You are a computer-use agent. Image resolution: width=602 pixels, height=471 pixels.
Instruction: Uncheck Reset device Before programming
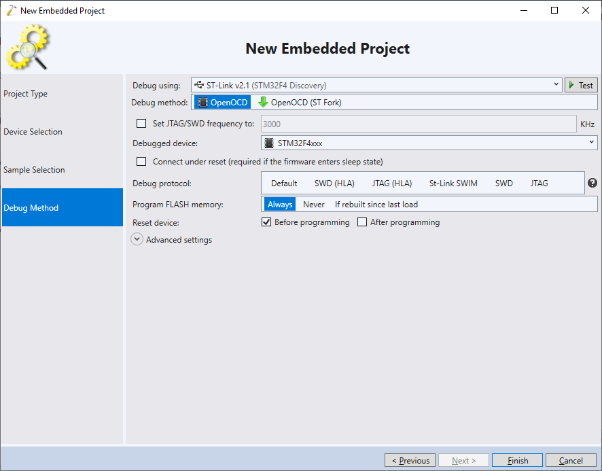(x=266, y=222)
